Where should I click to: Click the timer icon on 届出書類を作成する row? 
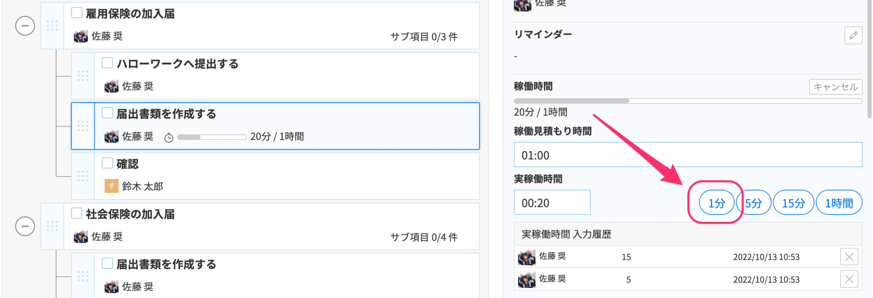pos(170,137)
